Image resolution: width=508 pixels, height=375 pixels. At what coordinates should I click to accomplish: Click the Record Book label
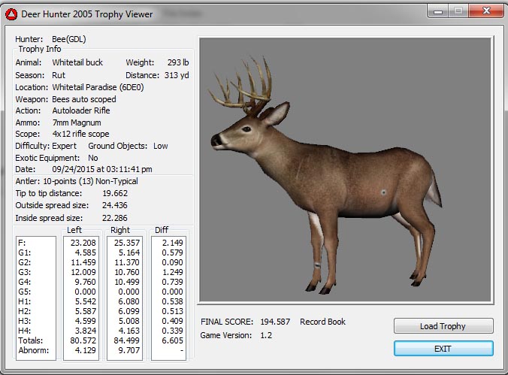[322, 322]
